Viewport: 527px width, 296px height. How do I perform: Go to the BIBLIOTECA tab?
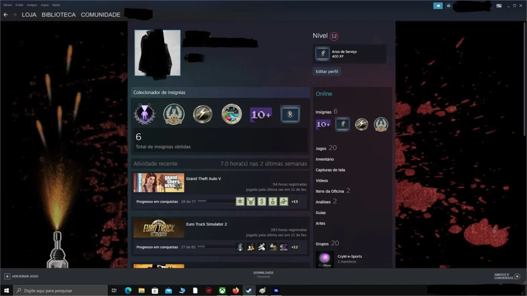[58, 15]
